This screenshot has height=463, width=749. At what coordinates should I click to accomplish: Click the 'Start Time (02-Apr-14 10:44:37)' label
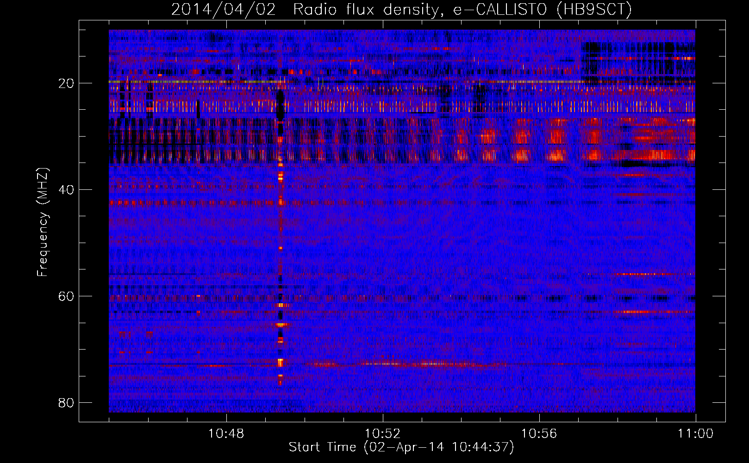[x=401, y=447]
